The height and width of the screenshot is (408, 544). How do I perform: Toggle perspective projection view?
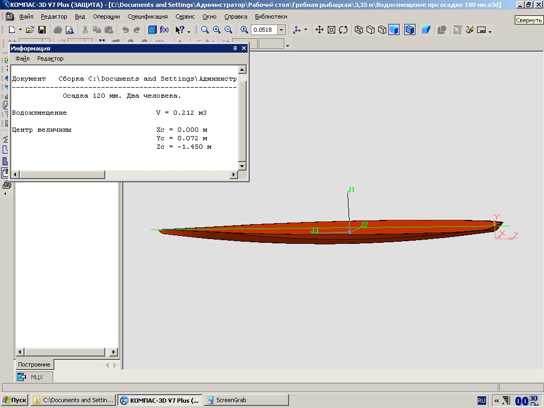pyautogui.click(x=426, y=30)
